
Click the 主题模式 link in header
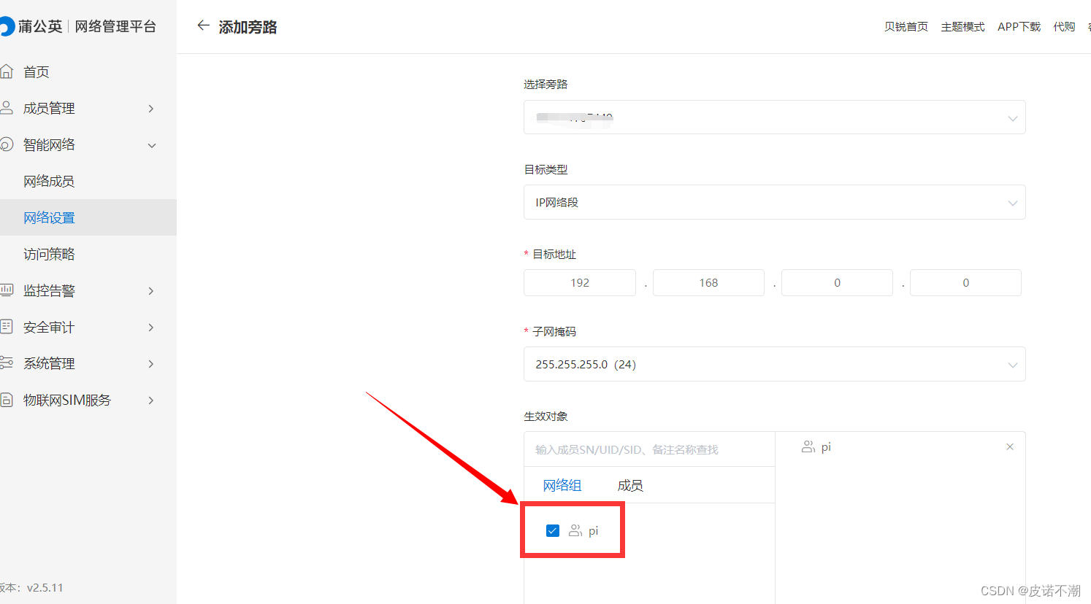click(962, 26)
